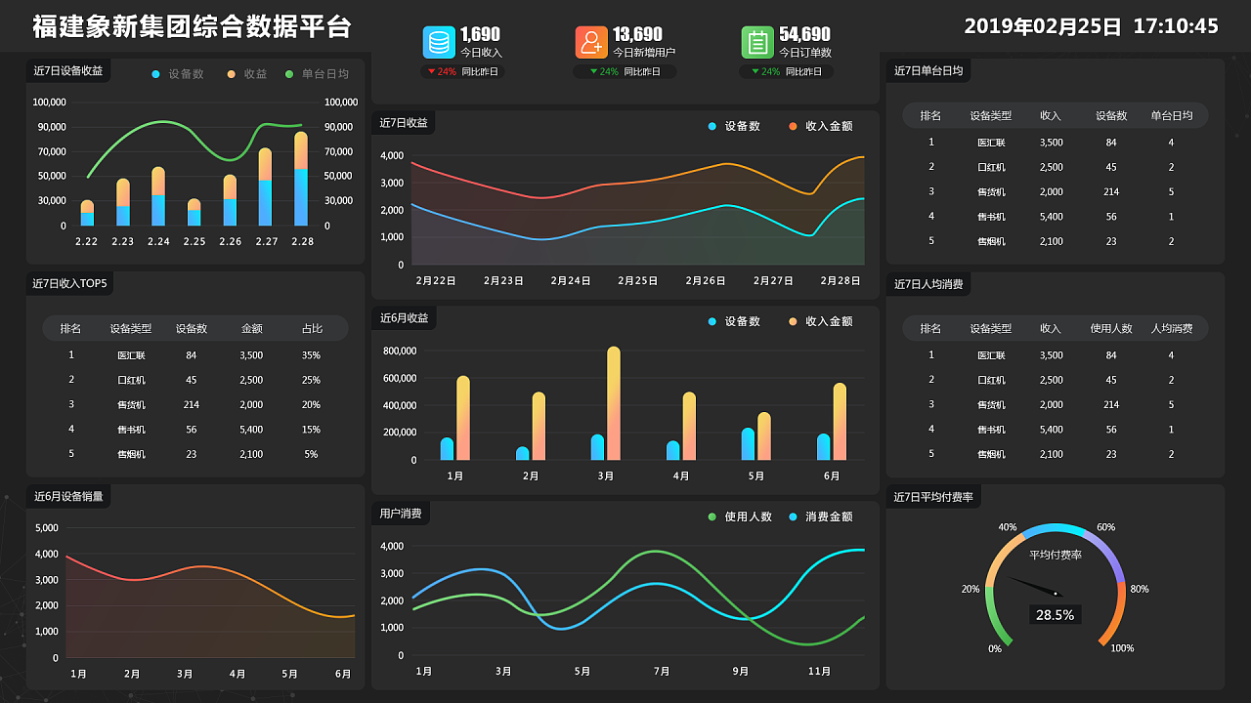
Task: Click the 80% tick label on the gauge
Action: coord(1140,589)
